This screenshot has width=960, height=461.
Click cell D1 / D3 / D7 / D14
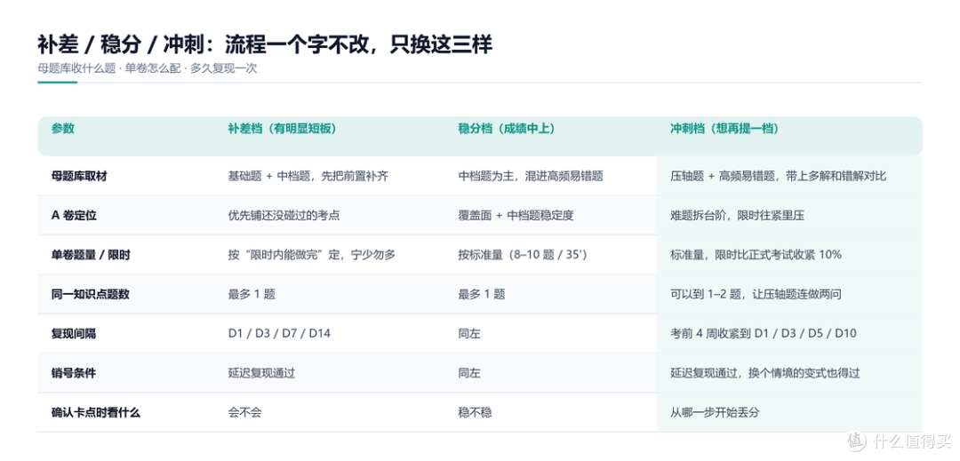click(x=279, y=334)
